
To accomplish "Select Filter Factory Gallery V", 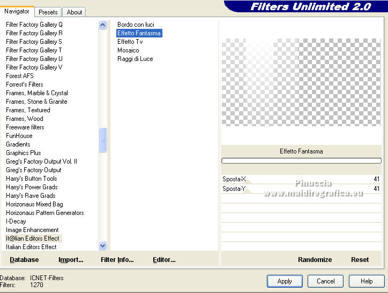I will coord(34,67).
